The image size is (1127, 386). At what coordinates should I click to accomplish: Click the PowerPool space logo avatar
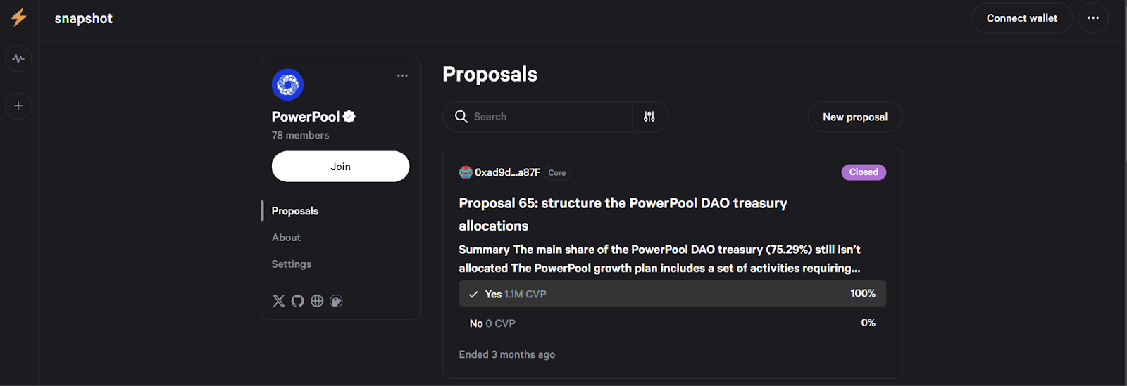(288, 84)
